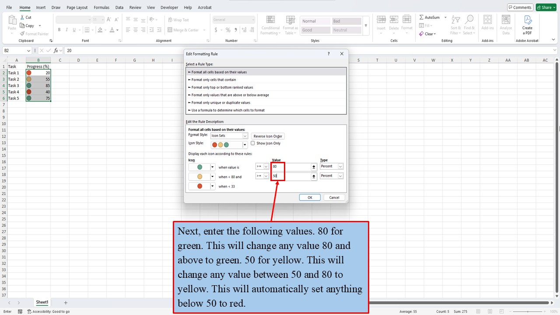The image size is (560, 315).
Task: Click the help question mark in dialog
Action: [329, 54]
